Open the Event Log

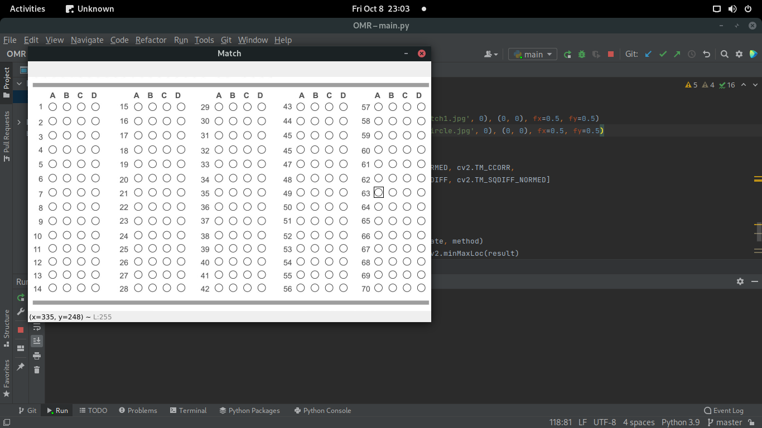[724, 410]
